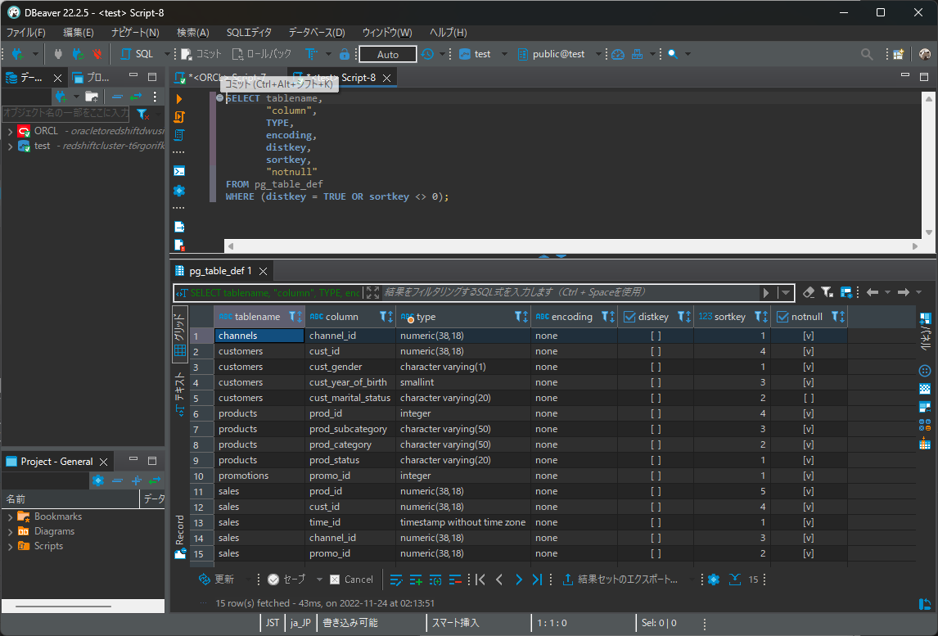938x636 pixels.
Task: Click the vertical scrollbar of SQL editor
Action: coord(928,165)
